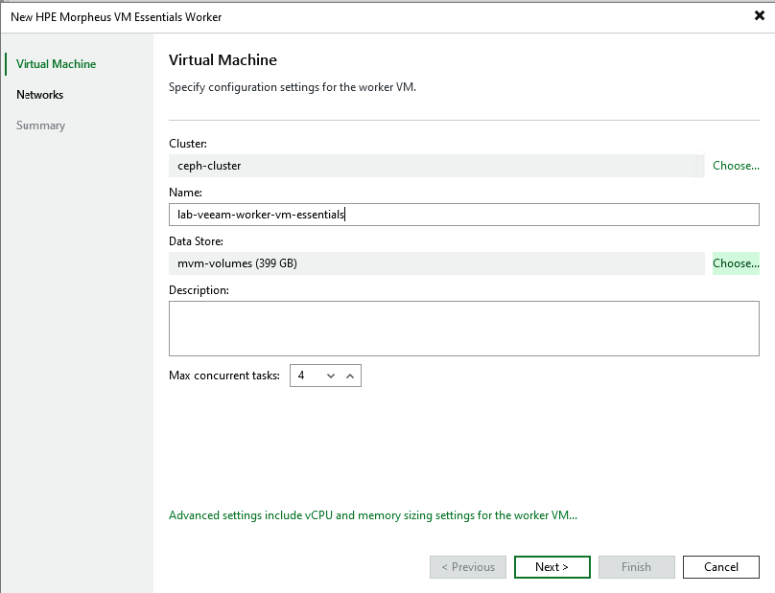Increase max concurrent tasks value
Screen dimensions: 775x593
click(x=350, y=376)
